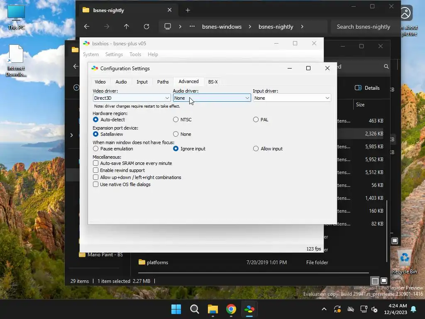Viewport: 425px width, 319px height.
Task: Navigate to bsnes-windows breadcrumb
Action: click(x=222, y=27)
